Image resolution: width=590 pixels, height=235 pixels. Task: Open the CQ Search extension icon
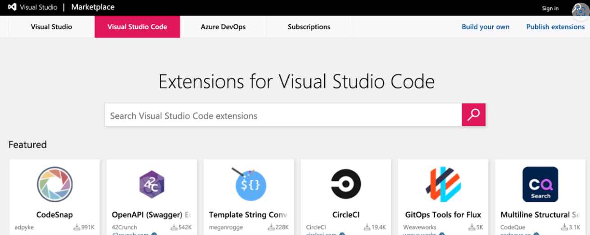point(540,184)
